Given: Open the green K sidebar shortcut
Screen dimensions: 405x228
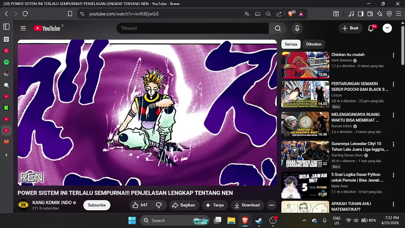Looking at the screenshot, I should click(x=6, y=108).
